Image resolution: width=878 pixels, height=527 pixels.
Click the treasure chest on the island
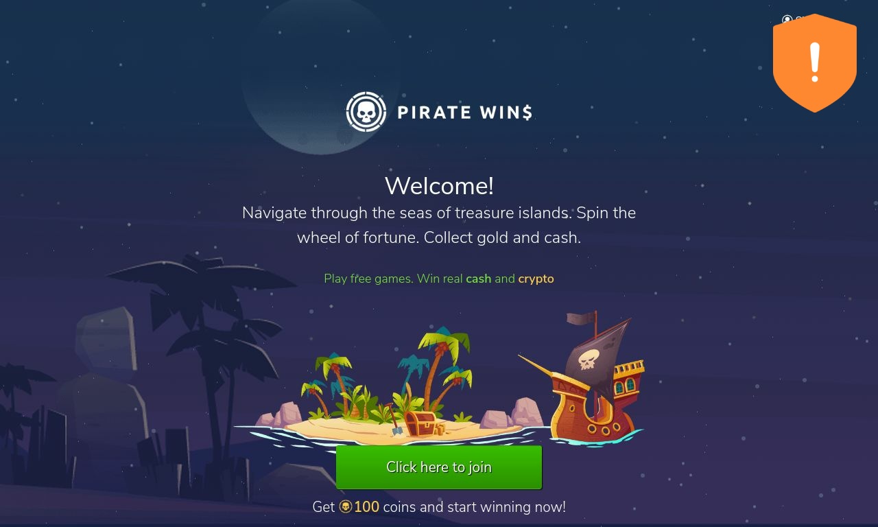(420, 424)
